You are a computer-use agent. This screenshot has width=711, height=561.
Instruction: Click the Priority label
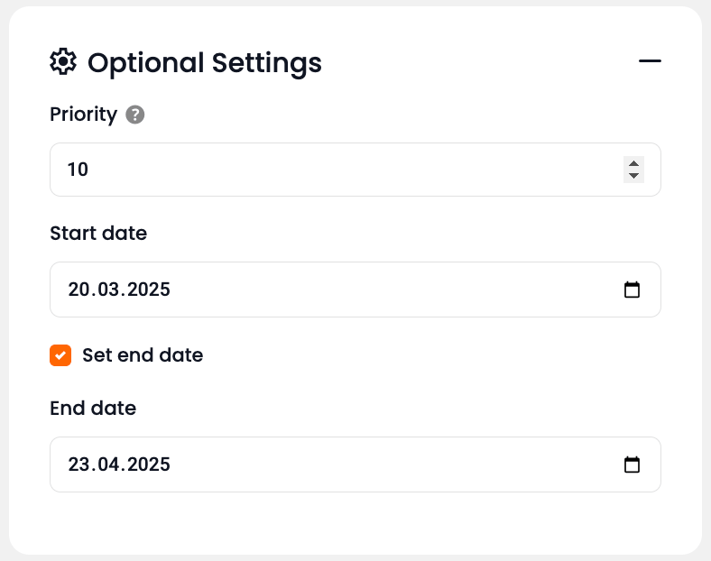coord(83,115)
